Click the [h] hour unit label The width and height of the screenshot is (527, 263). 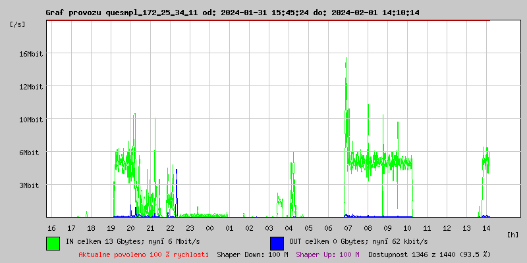click(513, 234)
